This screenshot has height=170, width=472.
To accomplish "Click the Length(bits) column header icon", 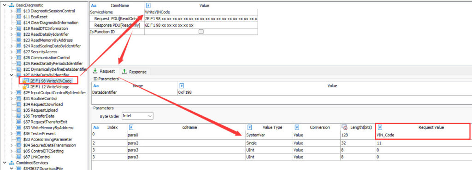I will 345,127.
